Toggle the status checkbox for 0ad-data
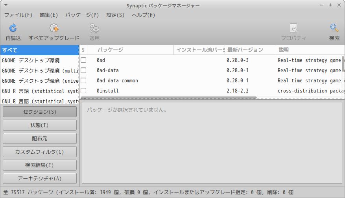 pos(83,71)
